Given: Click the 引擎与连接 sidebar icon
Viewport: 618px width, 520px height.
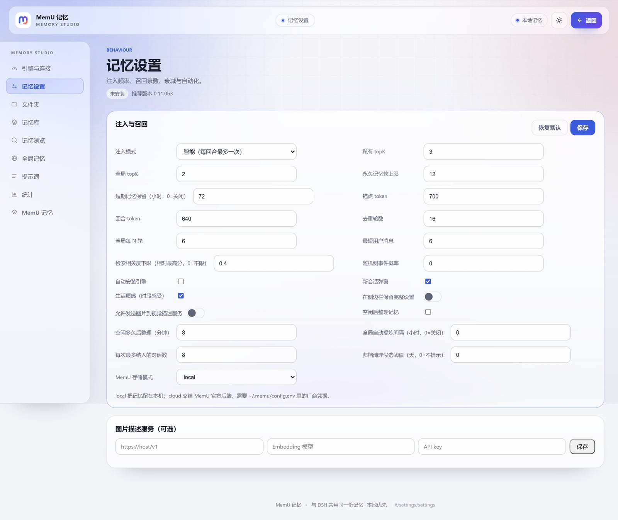Looking at the screenshot, I should [14, 68].
